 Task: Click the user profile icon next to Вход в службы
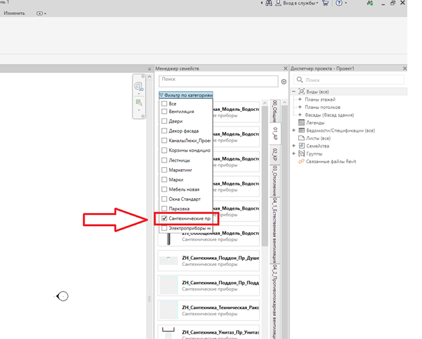[278, 3]
